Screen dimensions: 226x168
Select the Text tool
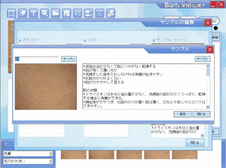click(33, 13)
